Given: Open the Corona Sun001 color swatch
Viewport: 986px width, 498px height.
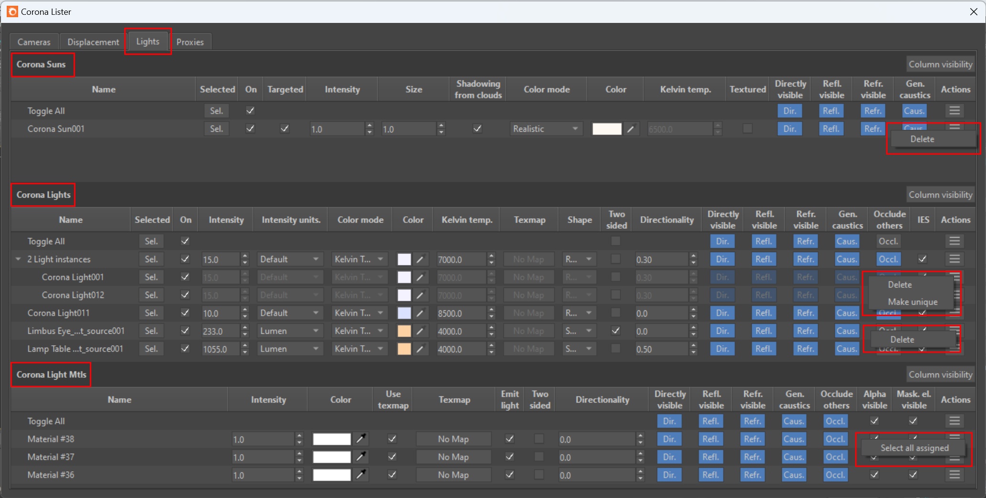Looking at the screenshot, I should (607, 129).
